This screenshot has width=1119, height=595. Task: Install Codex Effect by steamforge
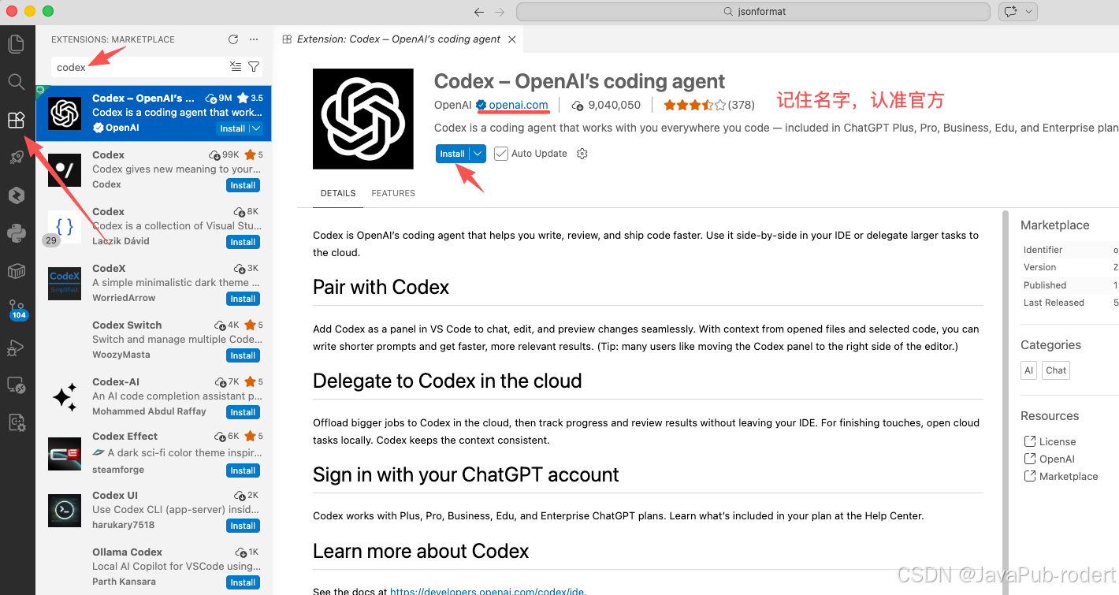[x=243, y=470]
